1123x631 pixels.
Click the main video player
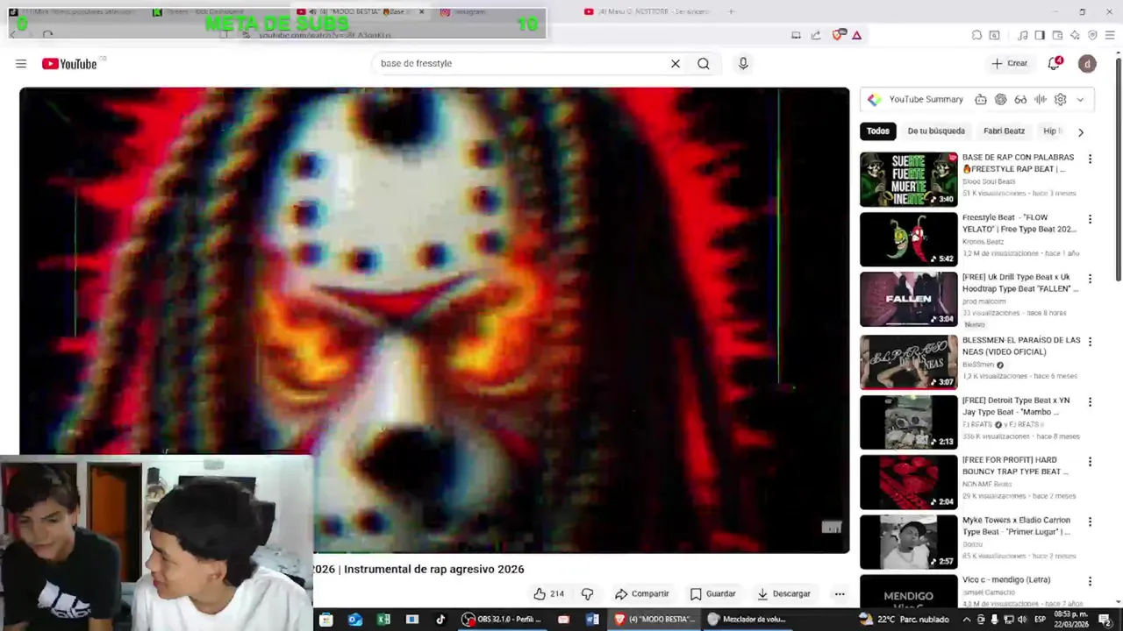point(434,320)
